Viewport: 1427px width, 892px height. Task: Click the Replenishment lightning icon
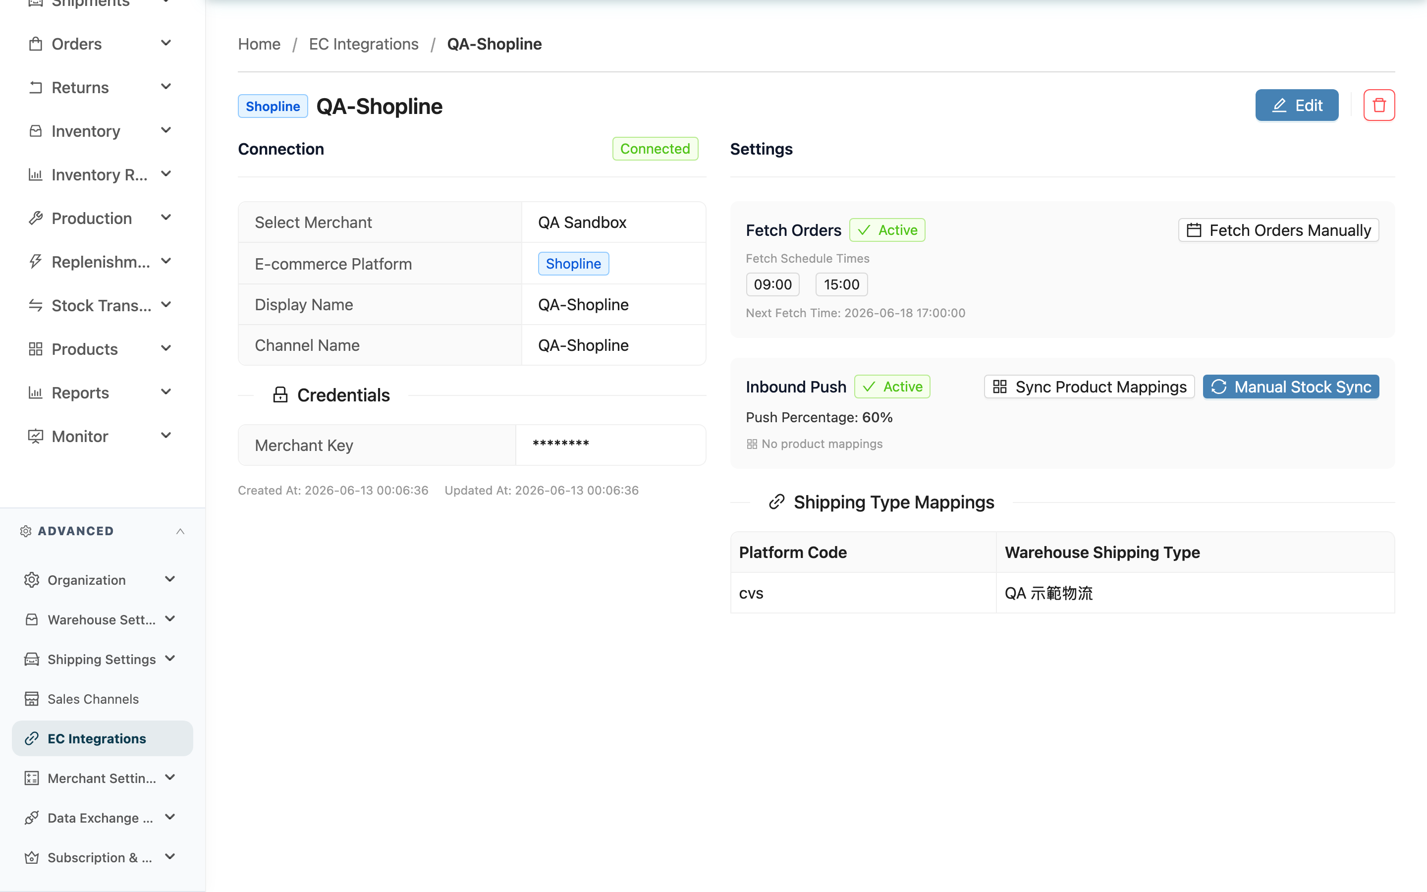(x=35, y=262)
